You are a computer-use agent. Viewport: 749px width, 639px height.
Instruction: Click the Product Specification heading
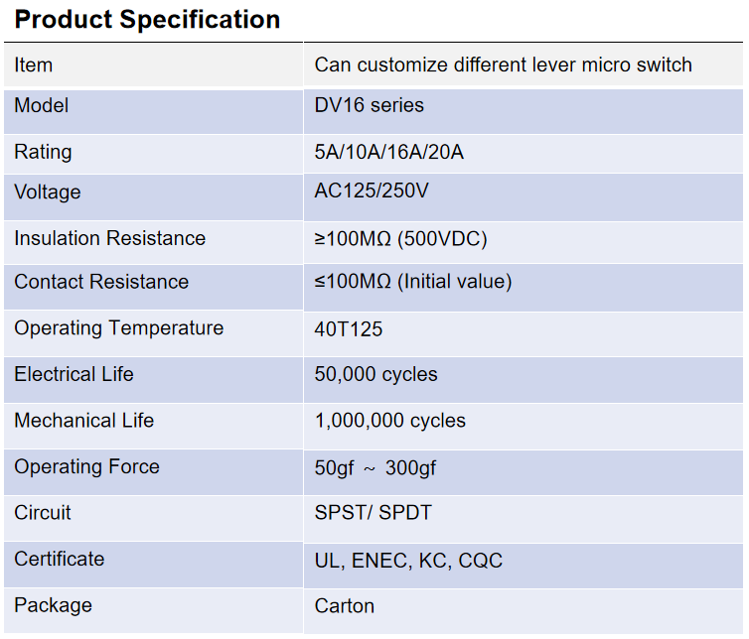point(147,19)
